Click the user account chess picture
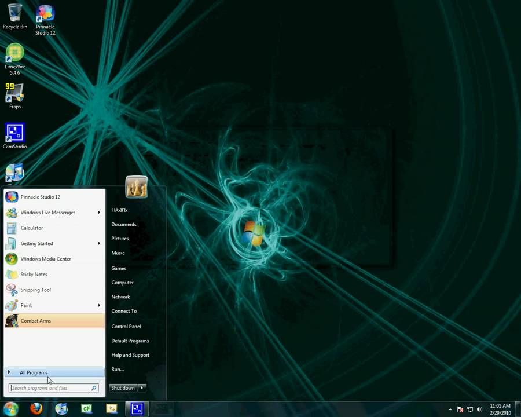This screenshot has height=417, width=521. click(x=137, y=187)
